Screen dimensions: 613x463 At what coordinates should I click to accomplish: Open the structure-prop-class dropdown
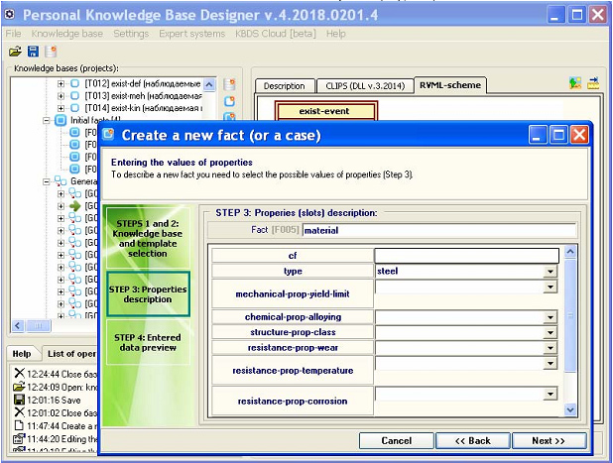point(551,332)
